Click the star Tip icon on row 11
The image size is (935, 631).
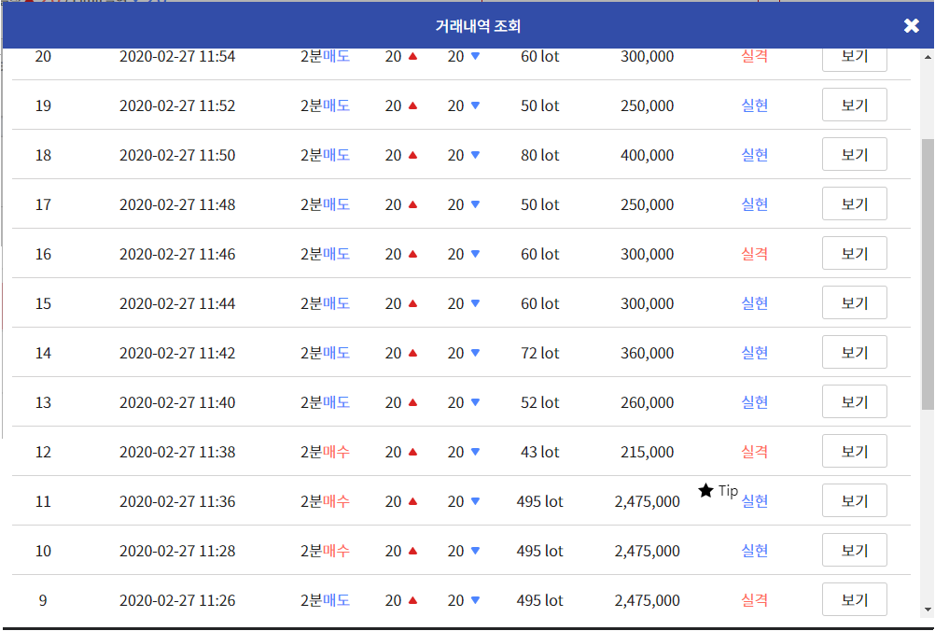click(x=706, y=491)
